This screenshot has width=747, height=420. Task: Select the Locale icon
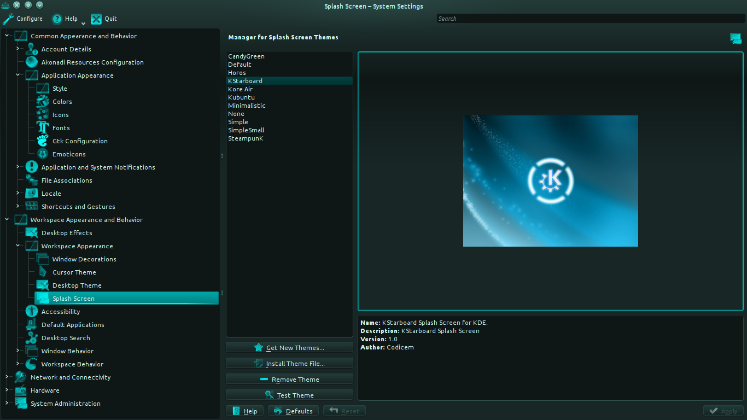[32, 194]
